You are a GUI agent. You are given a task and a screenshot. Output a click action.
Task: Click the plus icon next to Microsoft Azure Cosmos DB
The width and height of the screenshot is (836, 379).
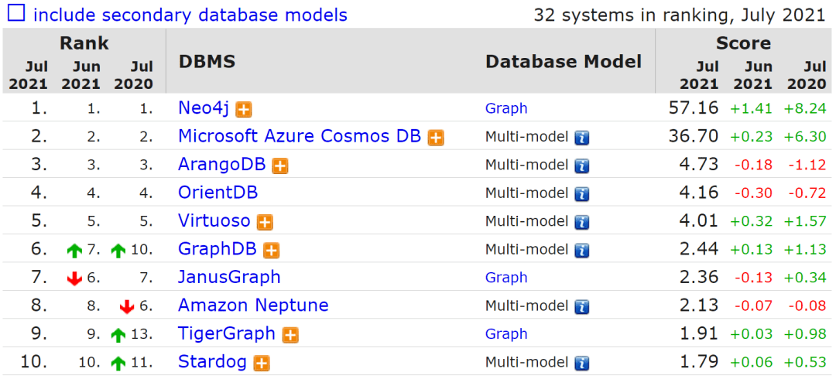[x=436, y=138]
